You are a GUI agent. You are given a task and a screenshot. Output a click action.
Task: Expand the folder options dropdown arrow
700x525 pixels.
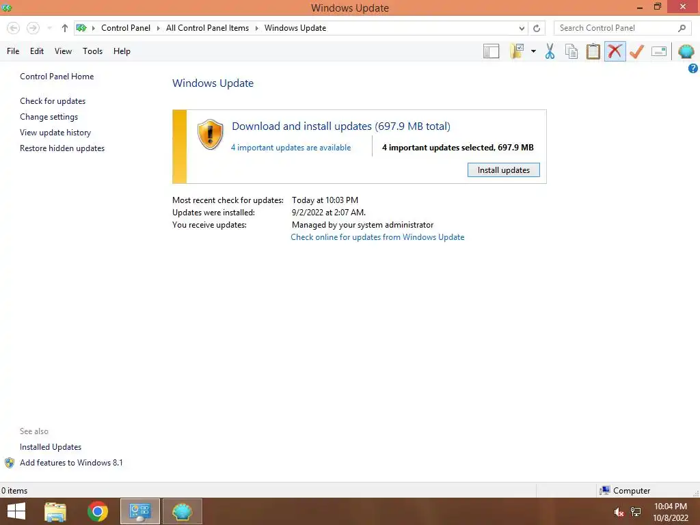(533, 51)
